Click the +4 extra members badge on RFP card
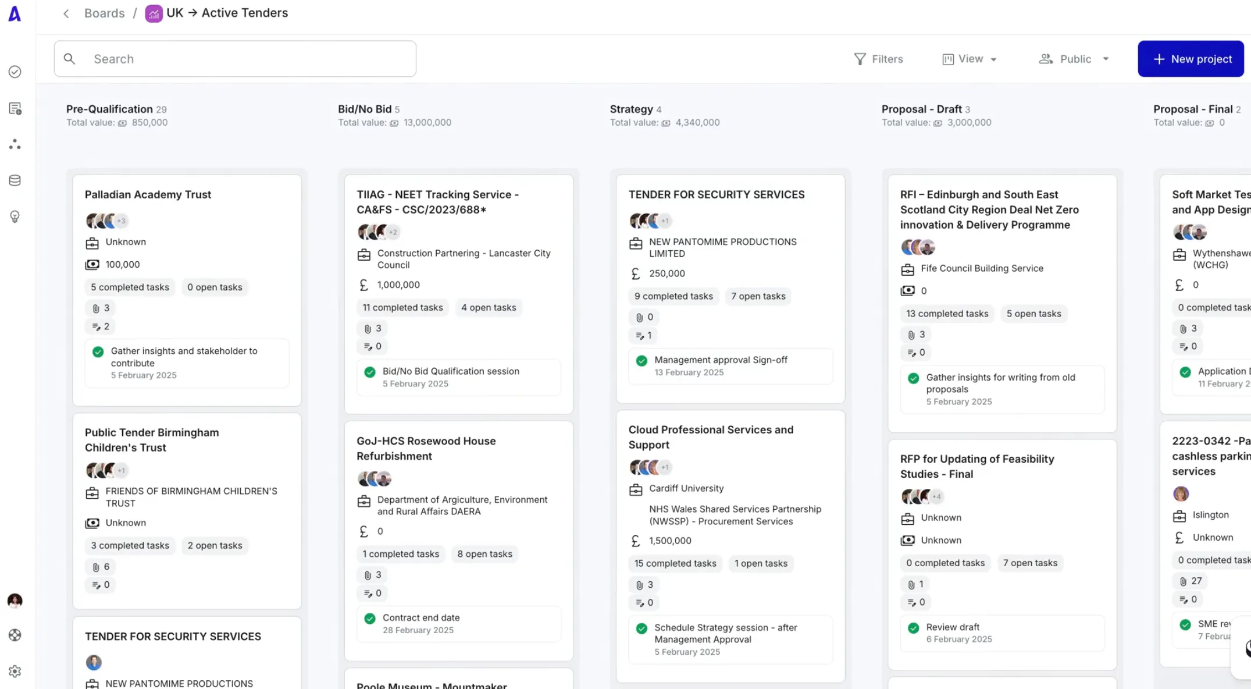The width and height of the screenshot is (1251, 689). point(936,497)
